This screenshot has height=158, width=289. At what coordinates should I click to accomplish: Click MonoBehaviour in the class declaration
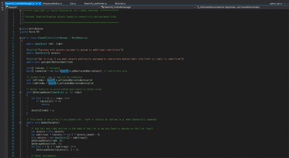point(80,38)
